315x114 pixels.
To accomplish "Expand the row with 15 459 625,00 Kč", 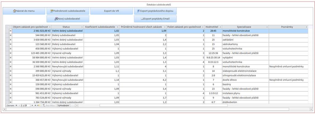I will (10, 75).
